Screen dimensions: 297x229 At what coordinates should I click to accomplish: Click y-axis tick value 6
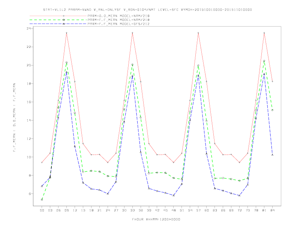30,194
